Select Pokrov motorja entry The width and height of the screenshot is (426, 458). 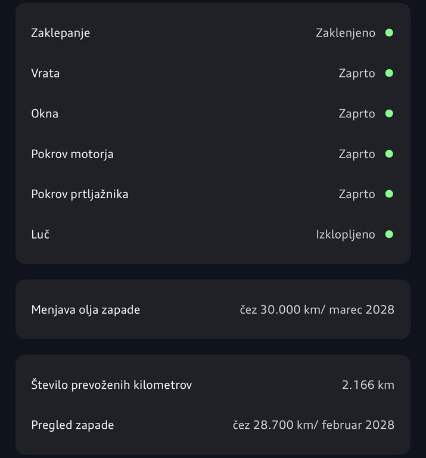pos(72,154)
